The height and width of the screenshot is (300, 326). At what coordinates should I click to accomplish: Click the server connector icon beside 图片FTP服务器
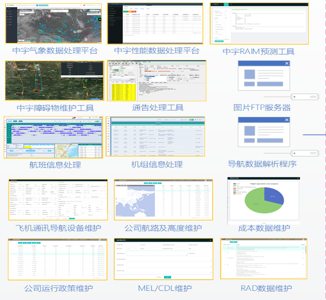(305, 96)
